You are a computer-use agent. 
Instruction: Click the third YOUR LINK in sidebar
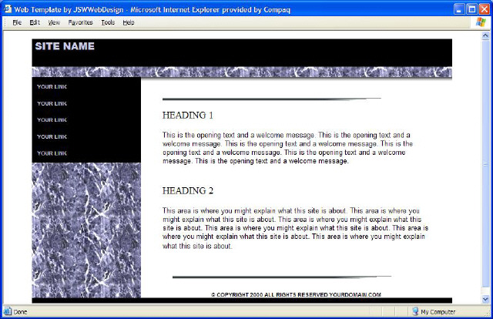(52, 119)
